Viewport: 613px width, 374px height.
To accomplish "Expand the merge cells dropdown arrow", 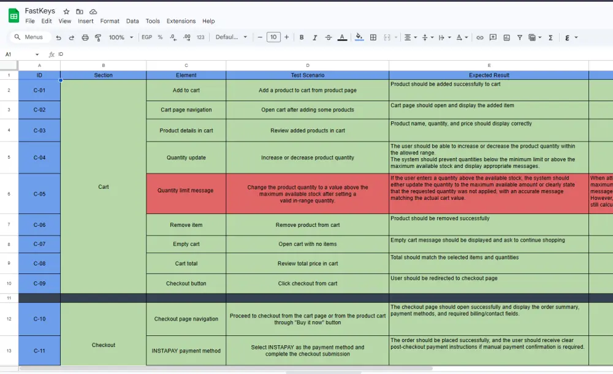I will (395, 37).
